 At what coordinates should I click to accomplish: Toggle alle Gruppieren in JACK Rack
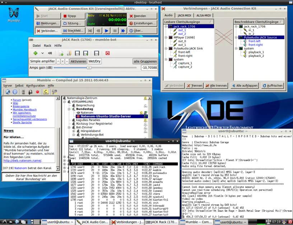coord(145,61)
